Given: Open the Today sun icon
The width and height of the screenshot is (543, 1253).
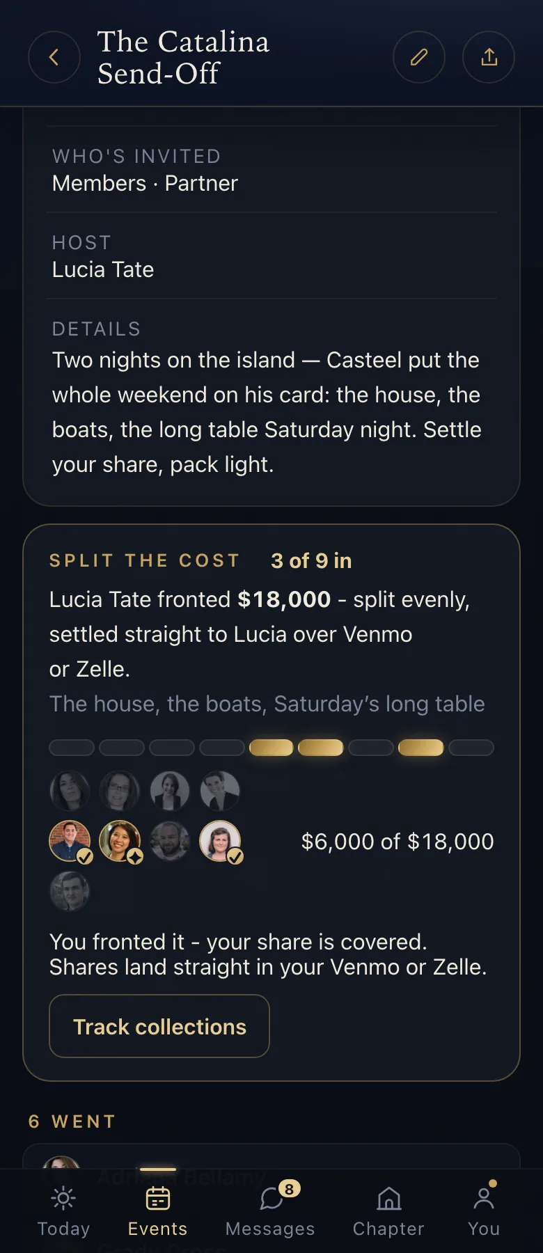Looking at the screenshot, I should (63, 1198).
